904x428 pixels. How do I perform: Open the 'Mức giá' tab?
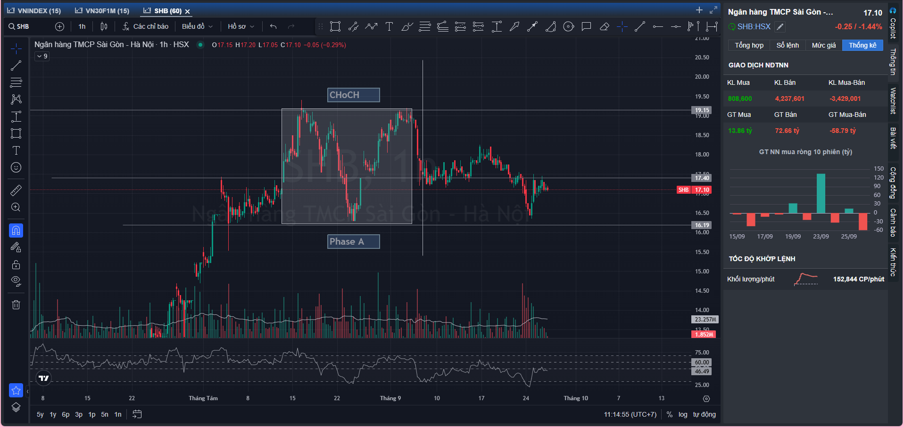[x=823, y=45]
